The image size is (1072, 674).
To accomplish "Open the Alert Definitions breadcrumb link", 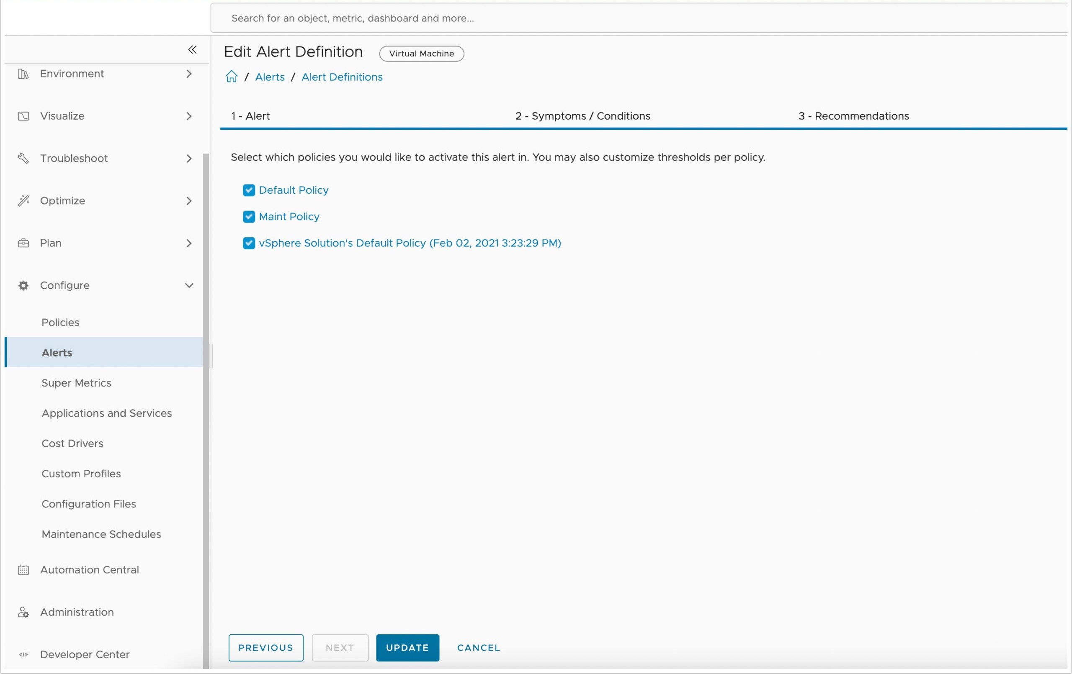I will 342,77.
